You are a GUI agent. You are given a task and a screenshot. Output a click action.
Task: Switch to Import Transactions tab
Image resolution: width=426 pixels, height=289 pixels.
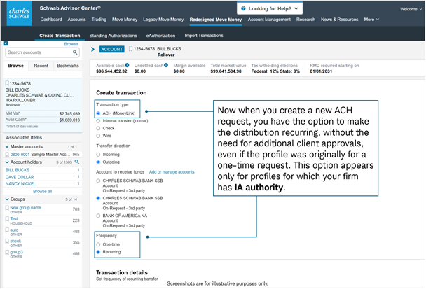tap(204, 36)
